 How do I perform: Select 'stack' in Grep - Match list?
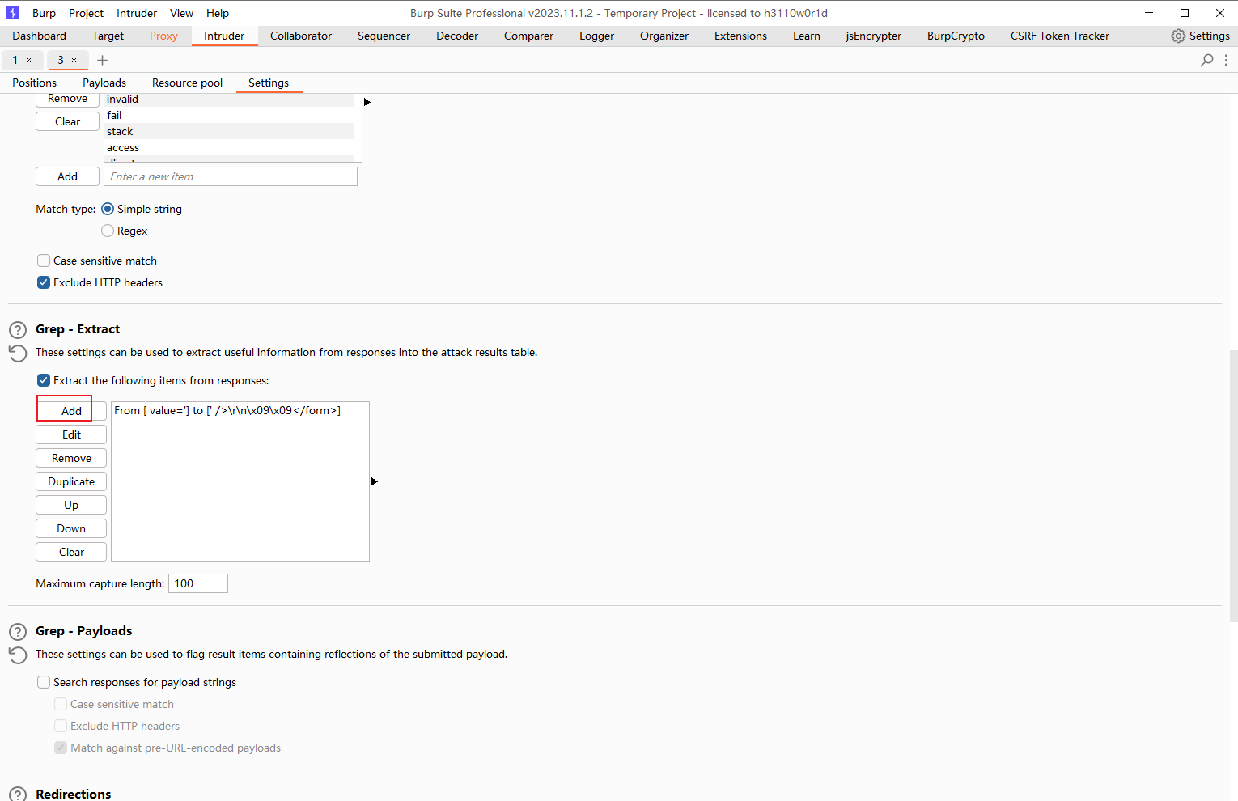[x=229, y=131]
